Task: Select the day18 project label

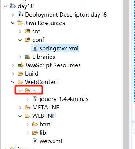Action: click(x=26, y=6)
